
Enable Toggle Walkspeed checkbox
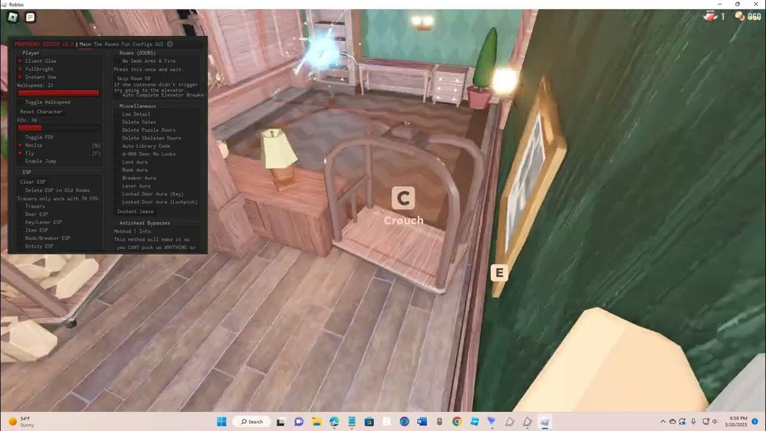20,102
